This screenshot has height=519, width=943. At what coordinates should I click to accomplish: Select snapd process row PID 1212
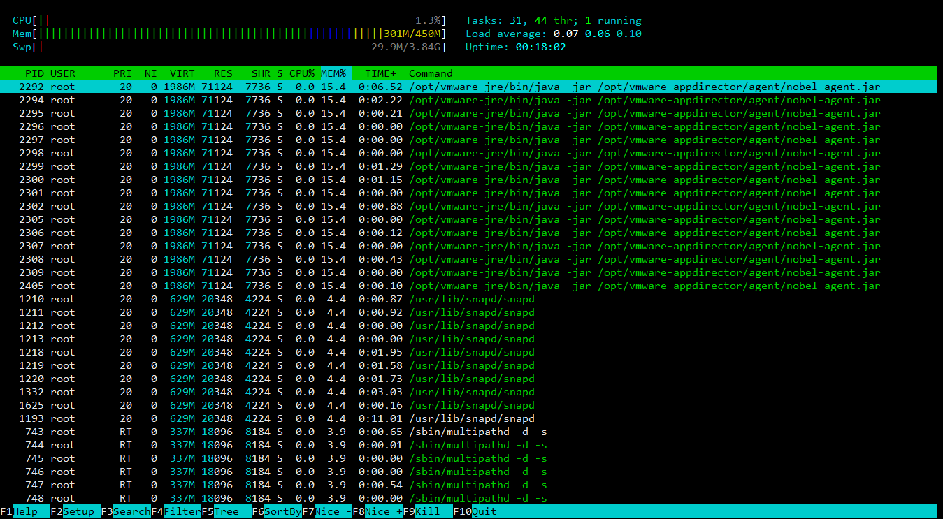click(468, 326)
